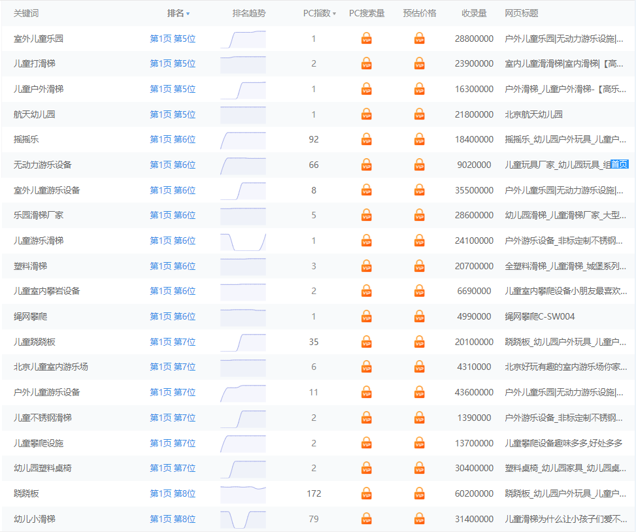The image size is (636, 532).
Task: Open 第1页 第8位 link for 跷跷板
Action: coord(173,493)
